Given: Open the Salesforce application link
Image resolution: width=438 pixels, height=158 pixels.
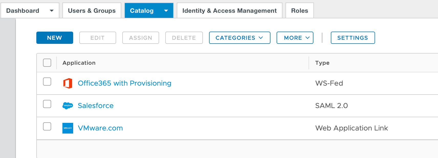Looking at the screenshot, I should click(95, 106).
